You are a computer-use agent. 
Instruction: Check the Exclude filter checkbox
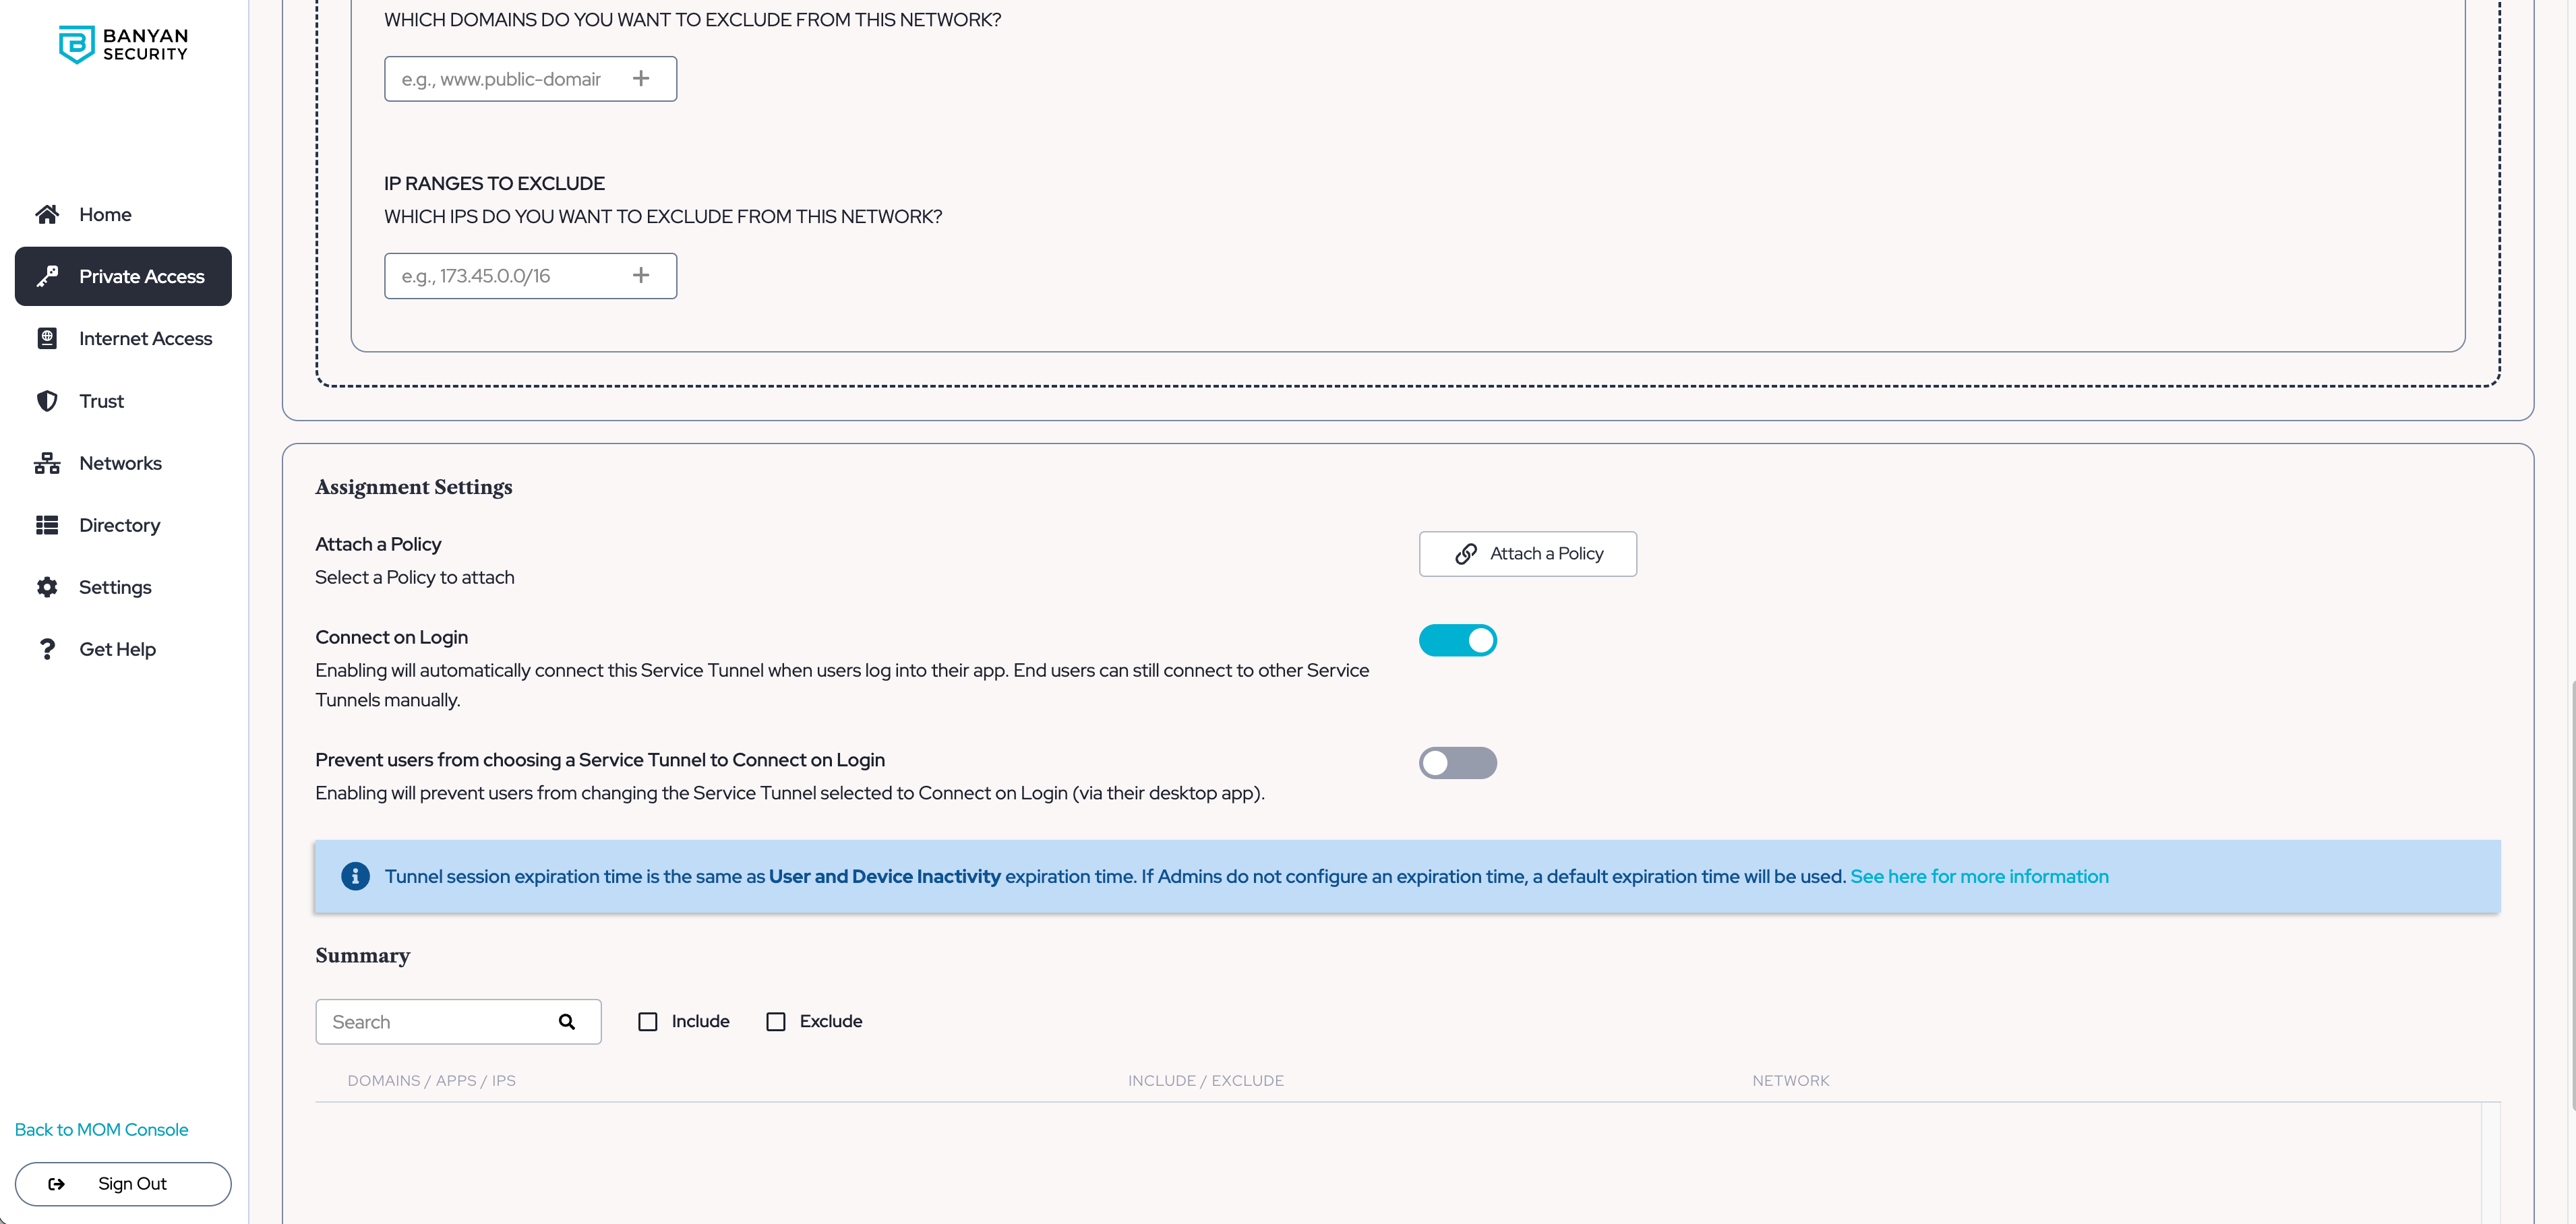tap(776, 1022)
